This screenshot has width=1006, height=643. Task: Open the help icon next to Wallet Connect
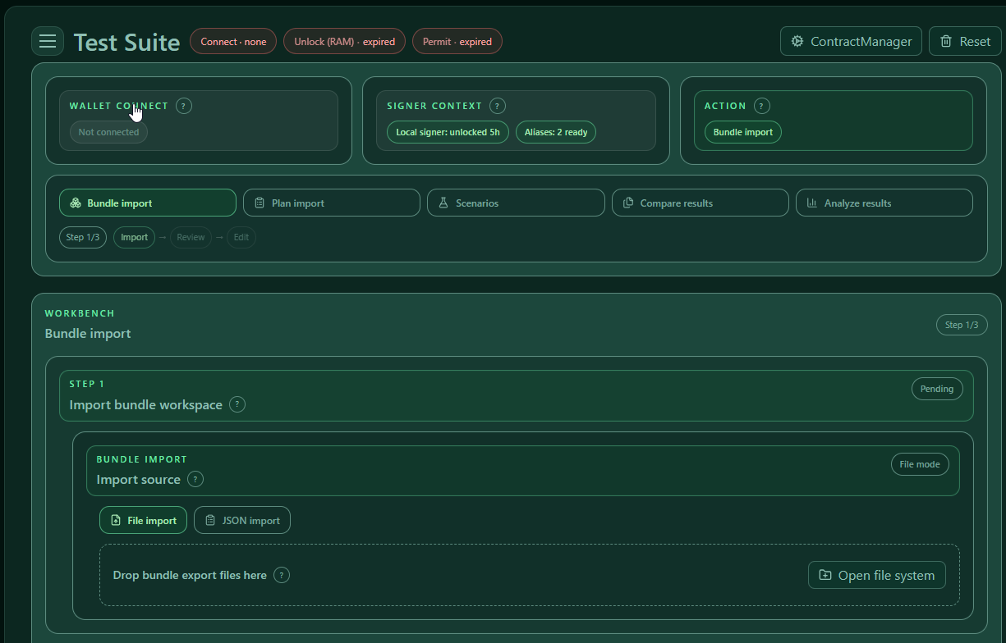[x=184, y=106]
